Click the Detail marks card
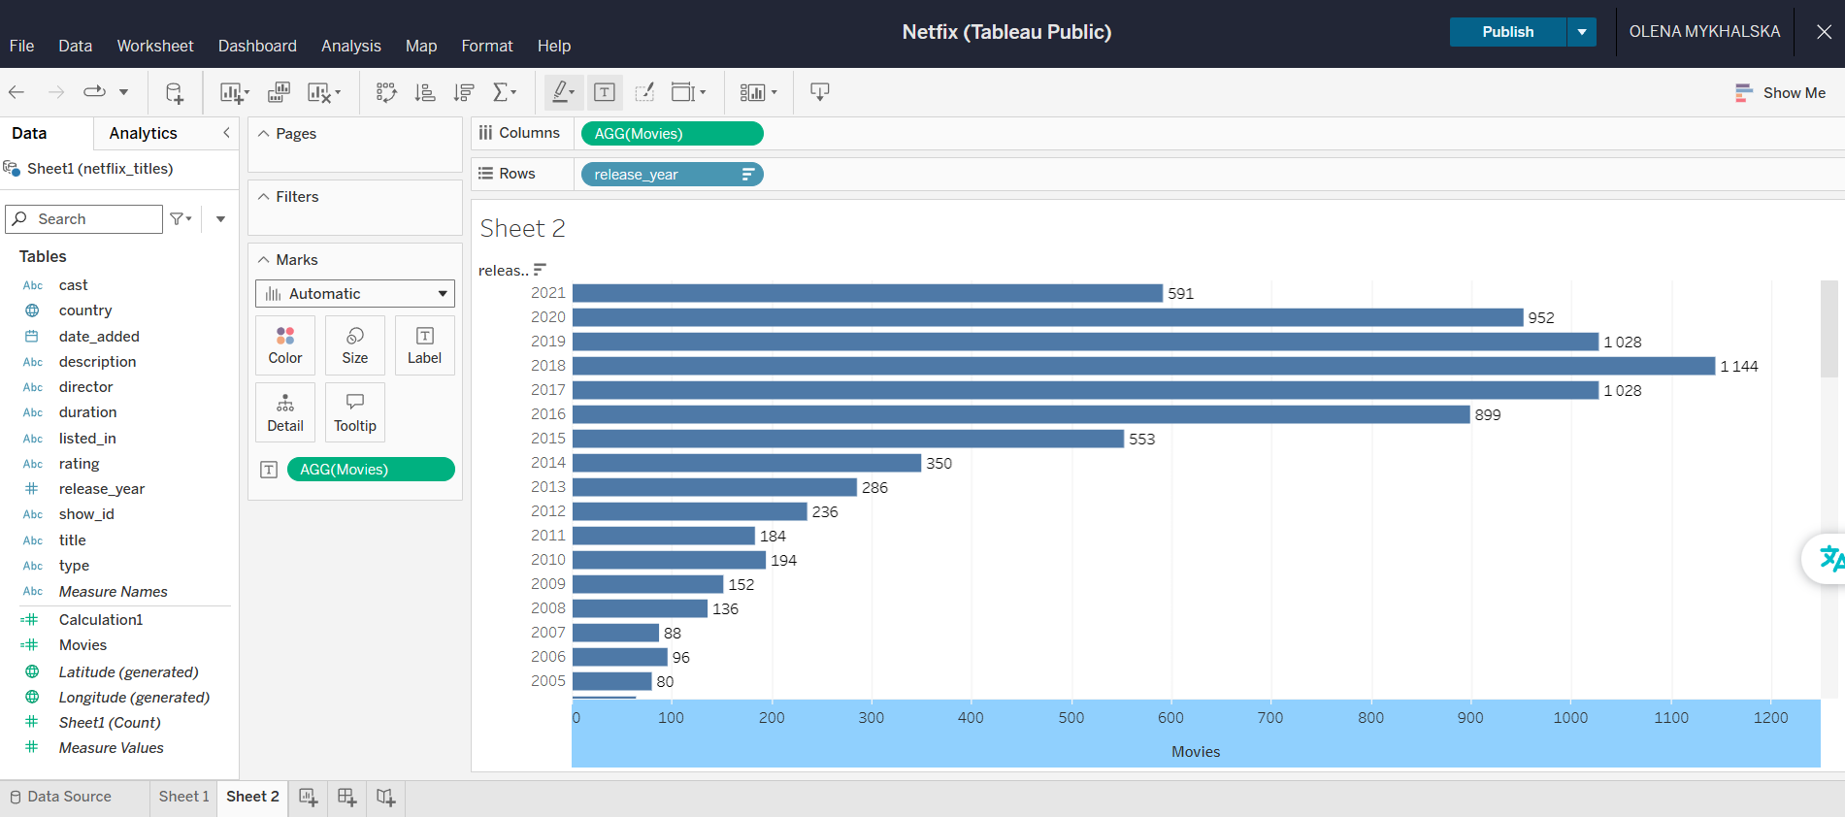The image size is (1845, 817). coord(285,412)
